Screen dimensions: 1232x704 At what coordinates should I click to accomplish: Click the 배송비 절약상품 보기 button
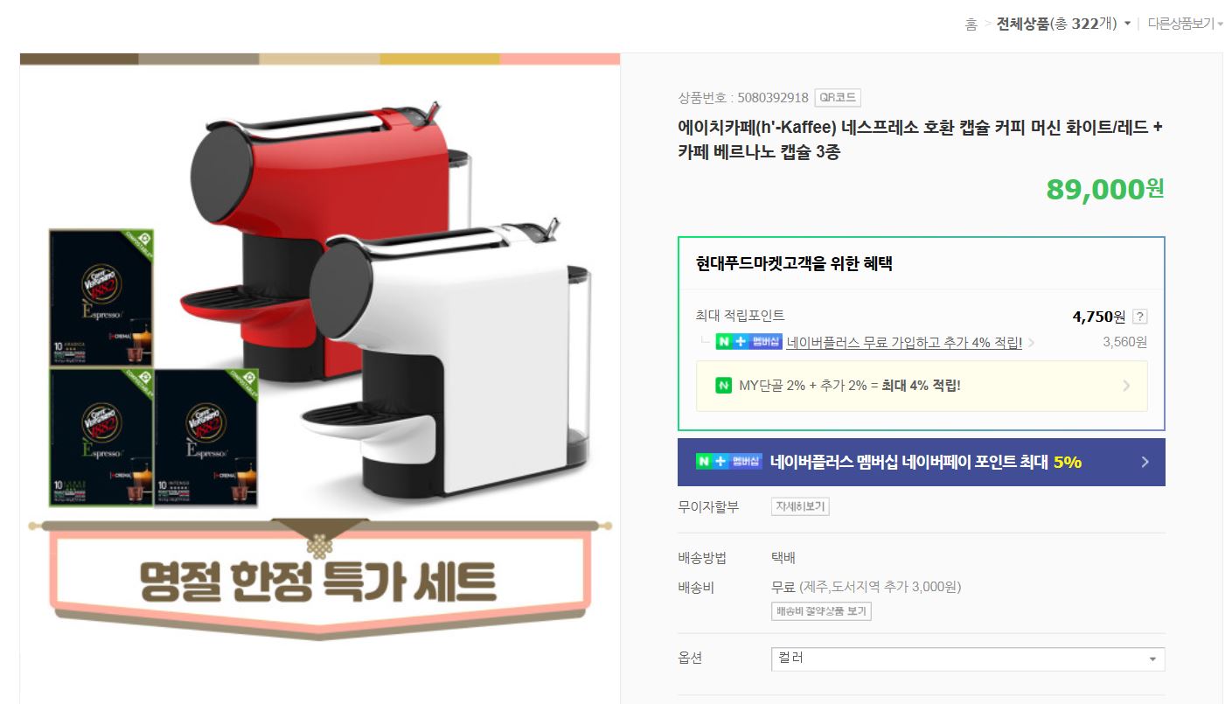[x=821, y=611]
